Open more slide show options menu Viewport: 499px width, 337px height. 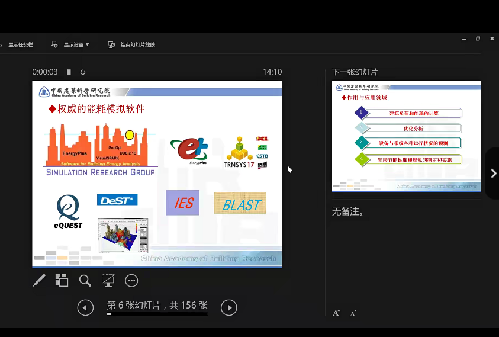pos(131,281)
